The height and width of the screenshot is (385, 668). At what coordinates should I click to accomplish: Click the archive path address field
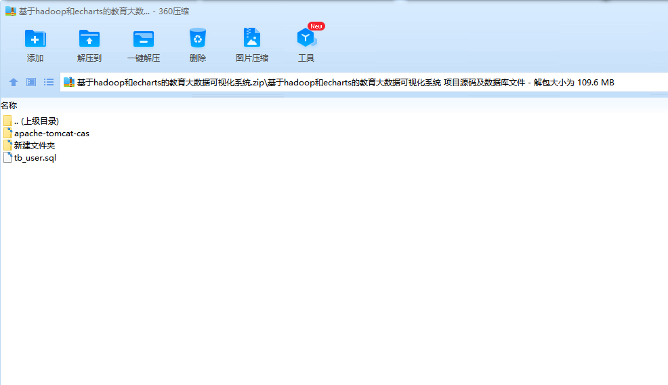point(364,82)
